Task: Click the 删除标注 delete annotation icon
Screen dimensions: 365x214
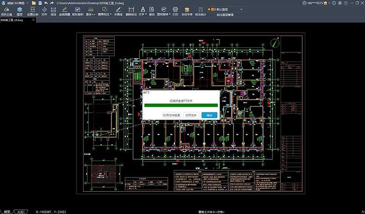Action: click(x=131, y=11)
